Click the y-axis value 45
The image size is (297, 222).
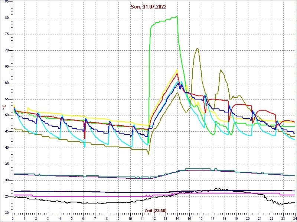[6, 132]
